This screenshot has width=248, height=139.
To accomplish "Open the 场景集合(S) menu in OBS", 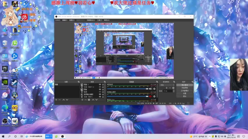I will (91, 20).
